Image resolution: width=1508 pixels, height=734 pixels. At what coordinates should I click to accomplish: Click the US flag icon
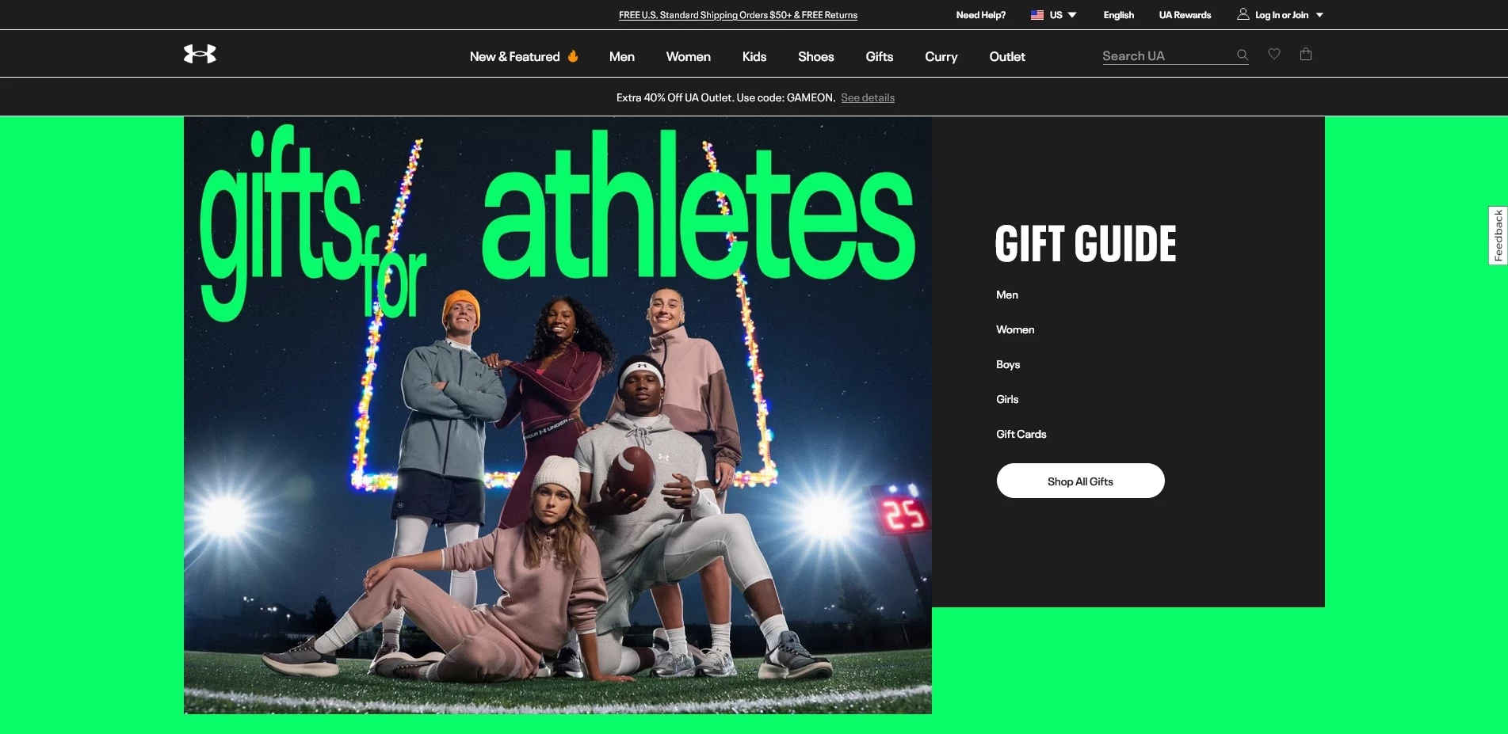pyautogui.click(x=1037, y=15)
